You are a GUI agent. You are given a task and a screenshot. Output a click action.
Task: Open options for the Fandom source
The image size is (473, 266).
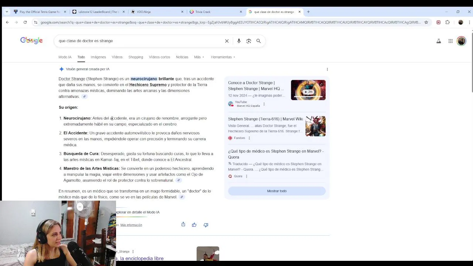(x=249, y=138)
